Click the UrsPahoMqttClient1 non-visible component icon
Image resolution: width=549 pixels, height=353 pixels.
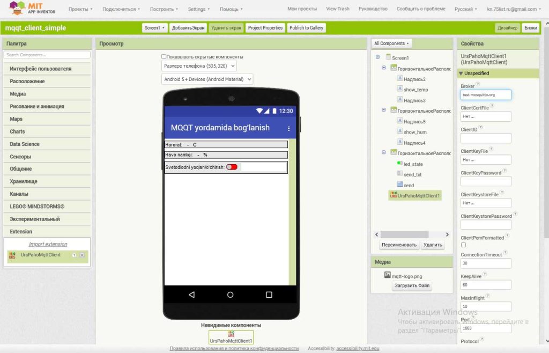click(x=231, y=334)
